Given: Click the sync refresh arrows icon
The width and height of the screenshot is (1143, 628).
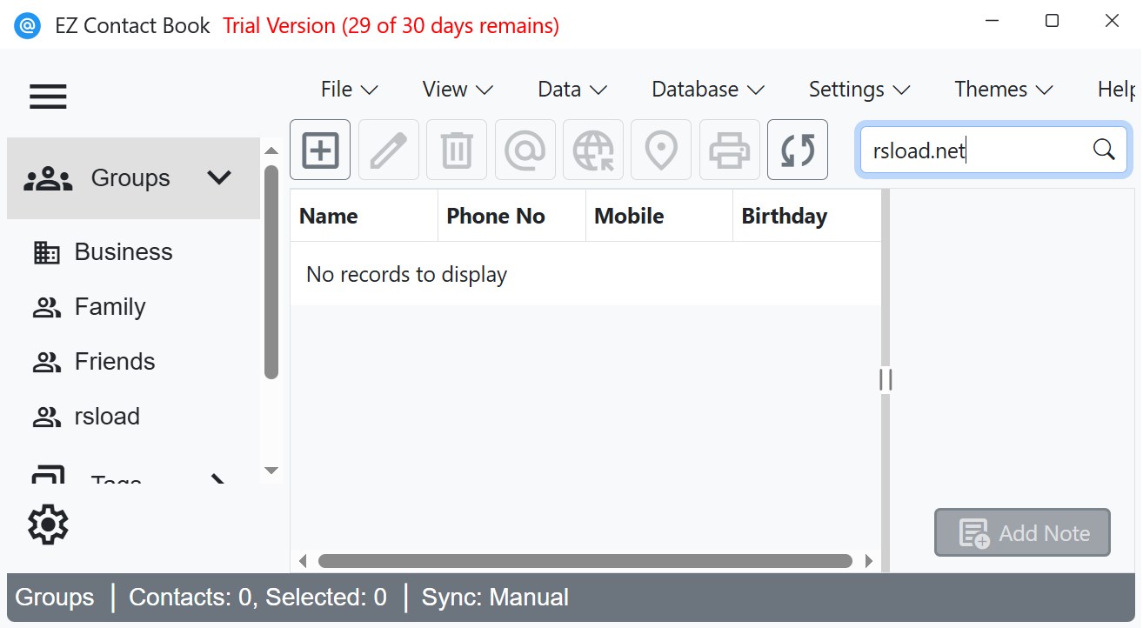Looking at the screenshot, I should (798, 150).
